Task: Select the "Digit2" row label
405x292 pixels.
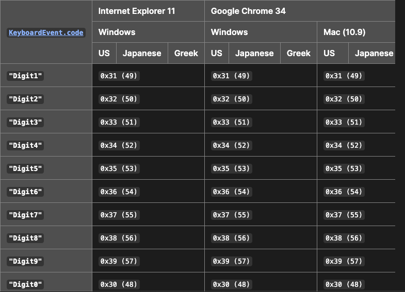Action: [25, 99]
